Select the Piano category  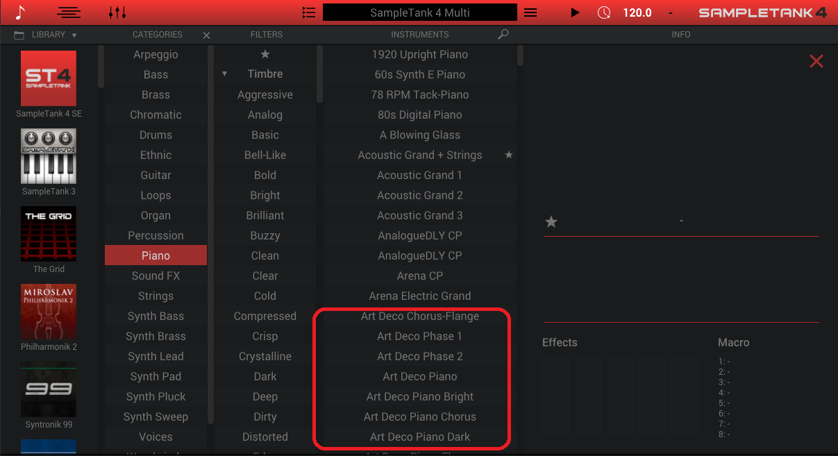tap(156, 255)
